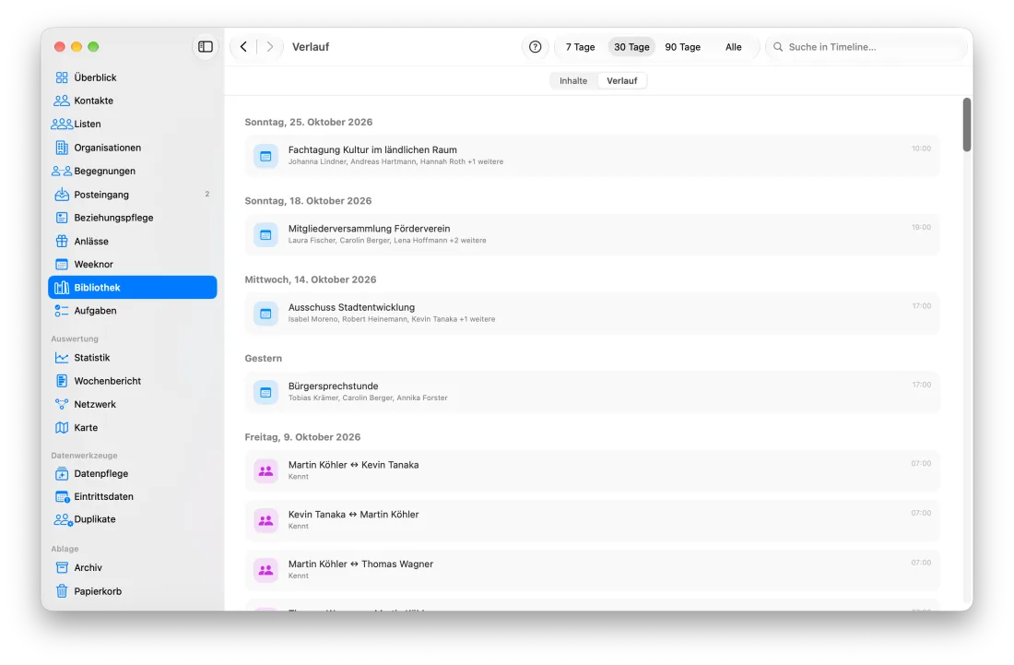Open the help question mark button
This screenshot has width=1014, height=665.
pos(535,46)
